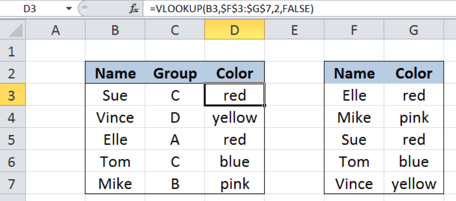Click the formula bar with VLOOKUP formula
456x201 pixels.
tap(300, 9)
